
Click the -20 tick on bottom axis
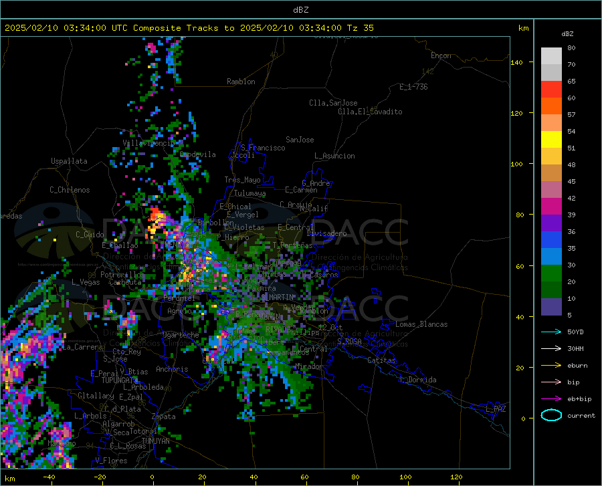point(100,477)
